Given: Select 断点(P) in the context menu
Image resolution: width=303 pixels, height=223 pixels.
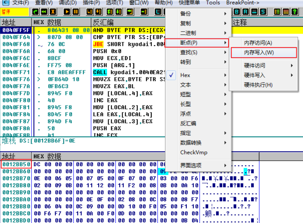Looking at the screenshot, I should pyautogui.click(x=197, y=43).
